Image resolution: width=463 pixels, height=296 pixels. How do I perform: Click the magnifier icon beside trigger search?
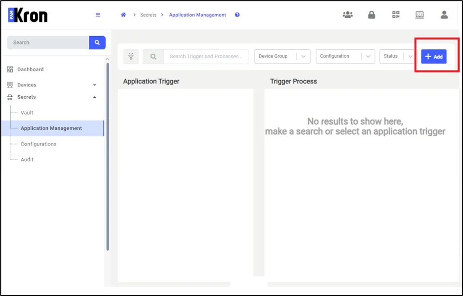pyautogui.click(x=153, y=57)
